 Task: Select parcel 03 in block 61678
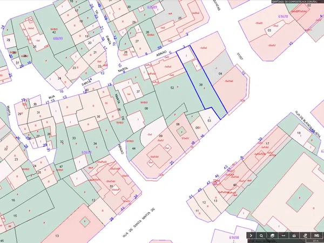tap(269, 30)
